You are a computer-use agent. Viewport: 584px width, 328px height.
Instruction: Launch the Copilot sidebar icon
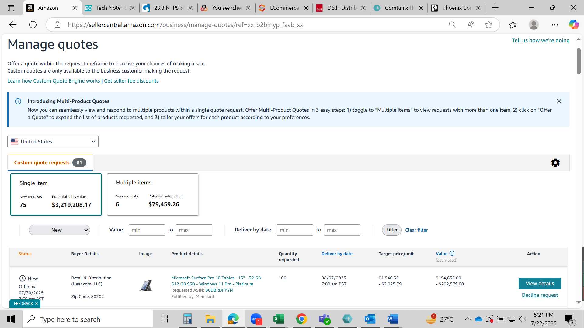pyautogui.click(x=574, y=25)
